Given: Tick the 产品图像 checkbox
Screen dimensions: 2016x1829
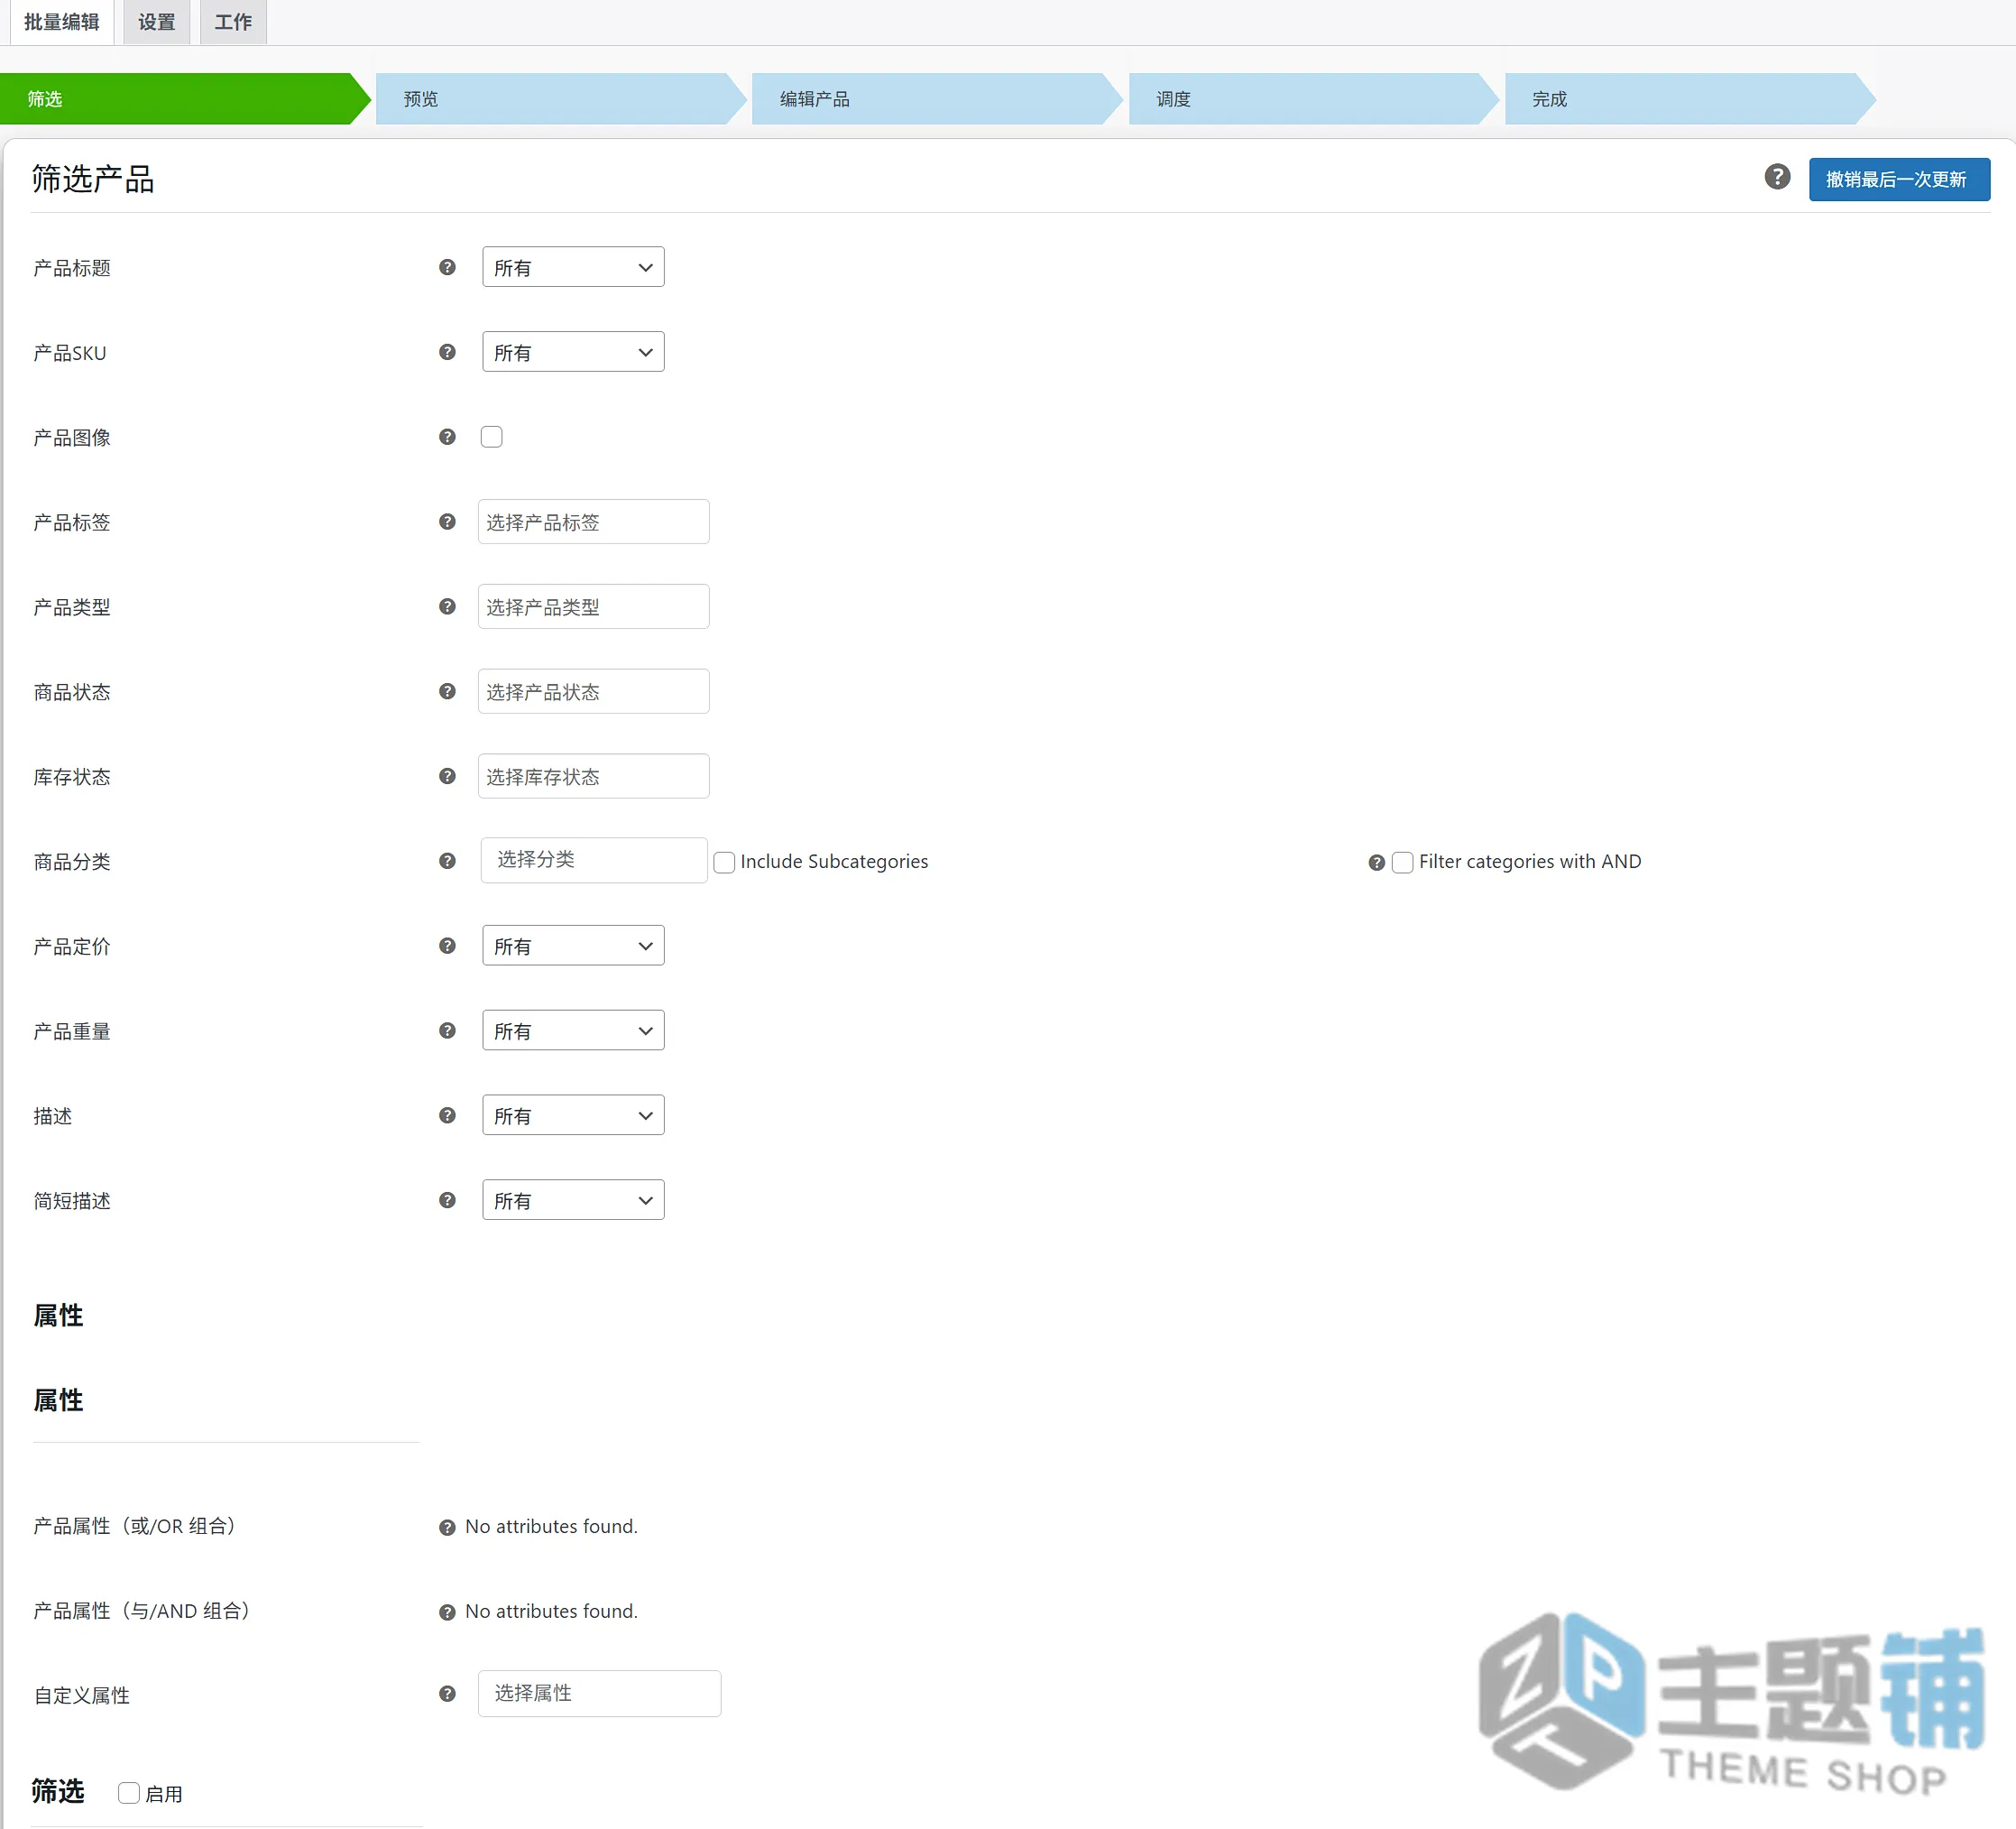Looking at the screenshot, I should coord(491,438).
